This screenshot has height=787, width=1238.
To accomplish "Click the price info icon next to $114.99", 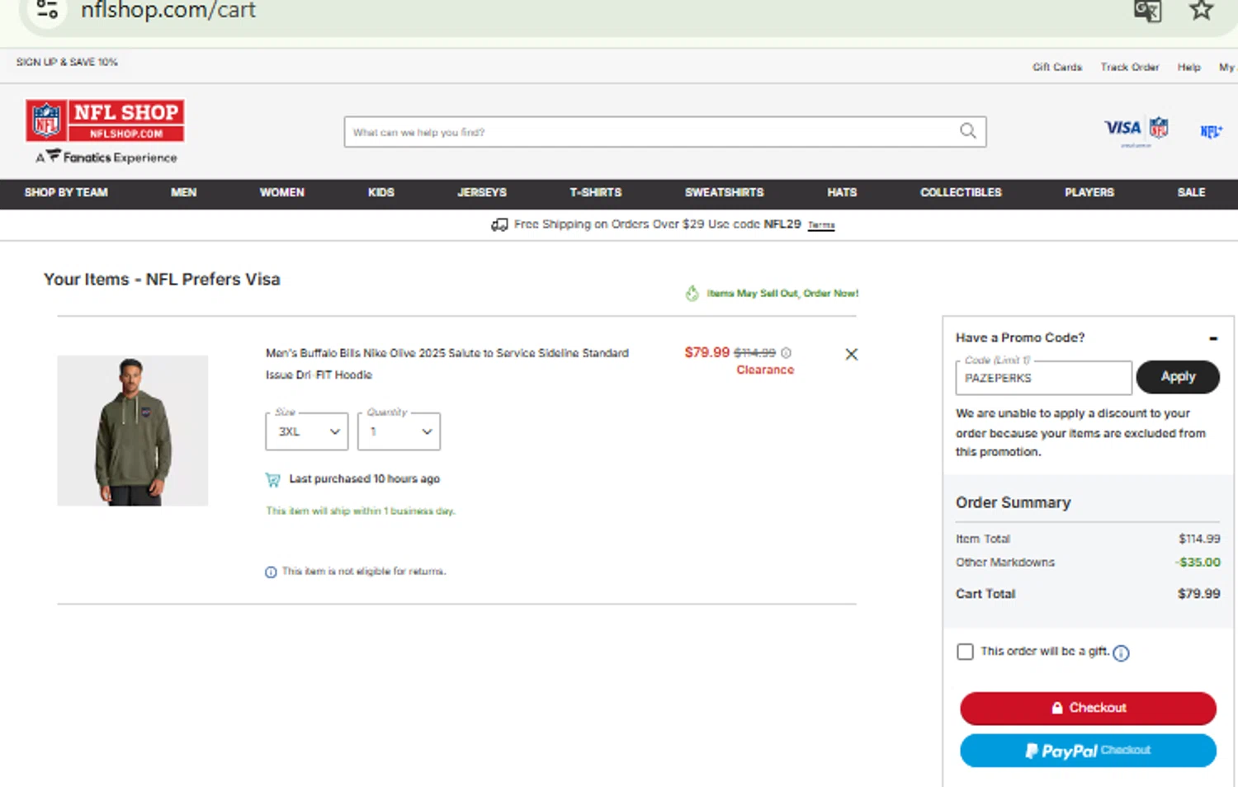I will point(787,352).
